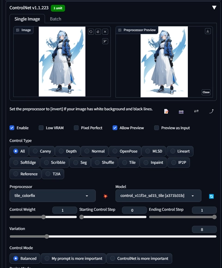Select the Lineart control type

click(x=180, y=151)
